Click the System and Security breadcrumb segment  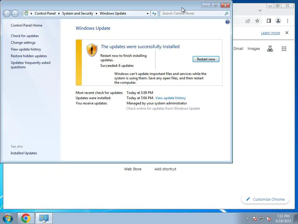tap(77, 13)
